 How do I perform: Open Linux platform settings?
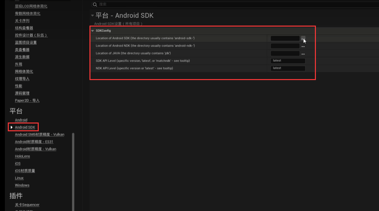19,178
